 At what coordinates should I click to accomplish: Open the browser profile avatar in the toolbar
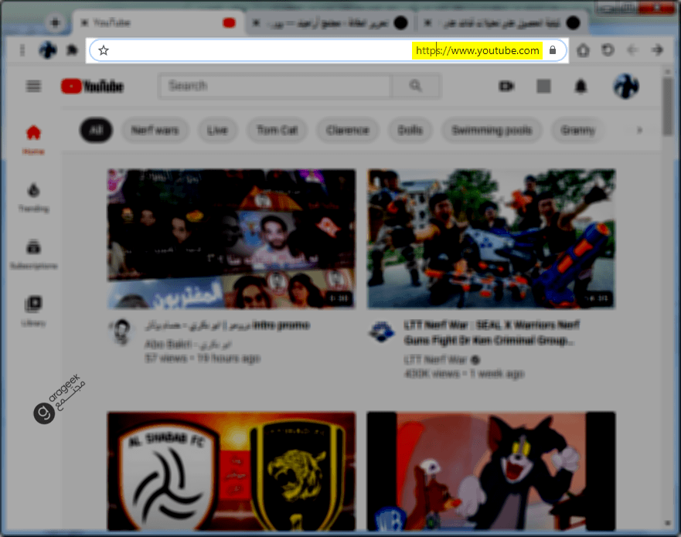pyautogui.click(x=48, y=50)
